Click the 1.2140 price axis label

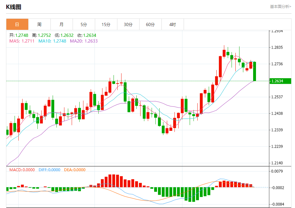coord(277,163)
